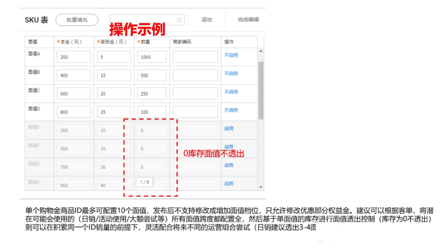The image size is (441, 248).
Task: Click 商家编码 field for 面值A
Action: tap(195, 57)
